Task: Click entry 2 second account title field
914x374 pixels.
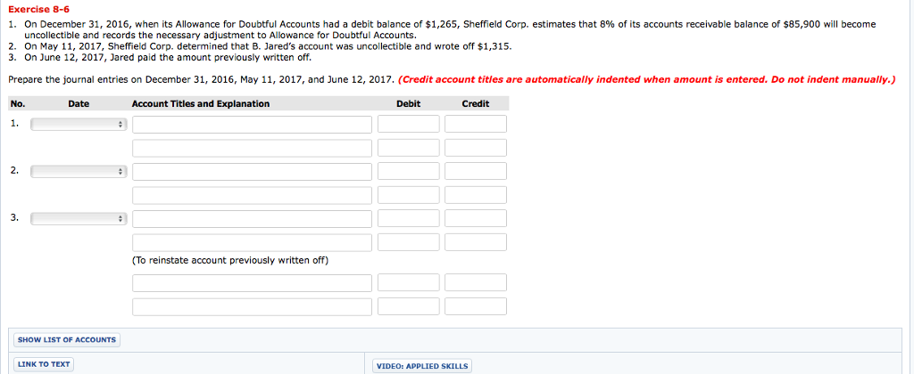Action: 253,195
